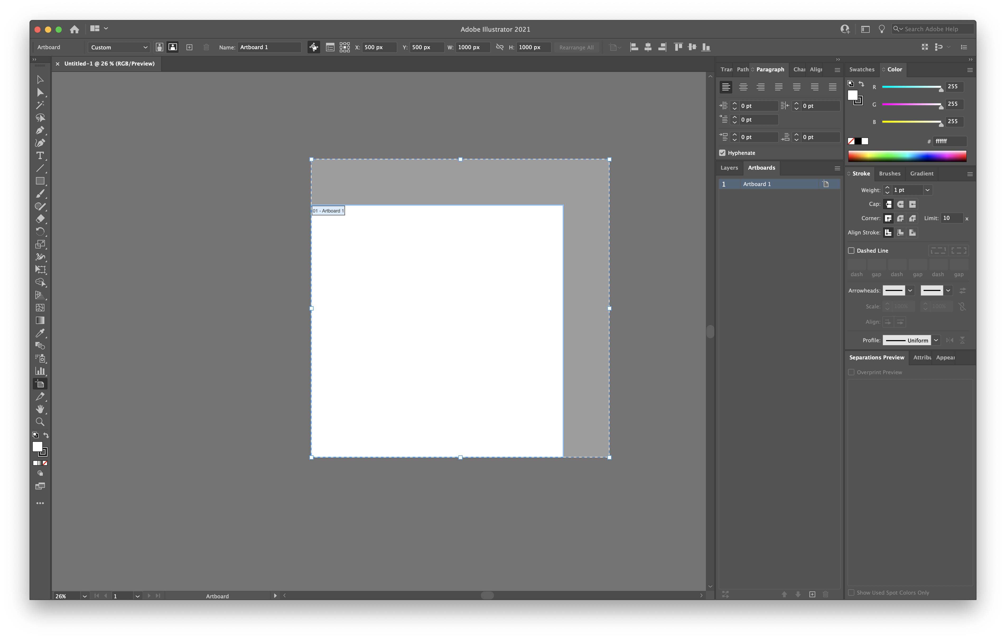Switch to the Brushes tab
This screenshot has height=639, width=1006.
(x=889, y=173)
